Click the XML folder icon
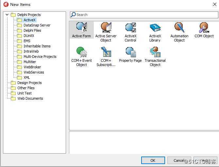This screenshot has height=167, width=219. [19, 77]
